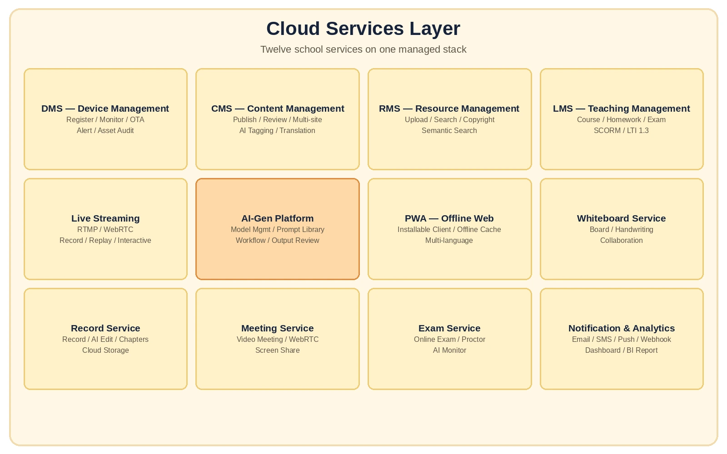Click 'Course / Homework / Exam' text
This screenshot has height=454, width=727.
point(622,120)
